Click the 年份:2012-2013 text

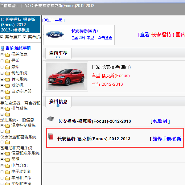(107, 84)
